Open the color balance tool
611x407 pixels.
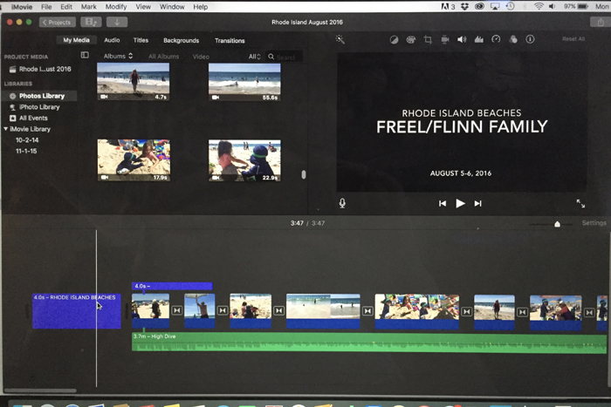click(394, 39)
